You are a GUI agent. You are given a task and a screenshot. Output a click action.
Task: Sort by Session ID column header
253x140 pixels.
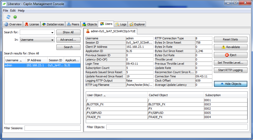(x=55, y=60)
